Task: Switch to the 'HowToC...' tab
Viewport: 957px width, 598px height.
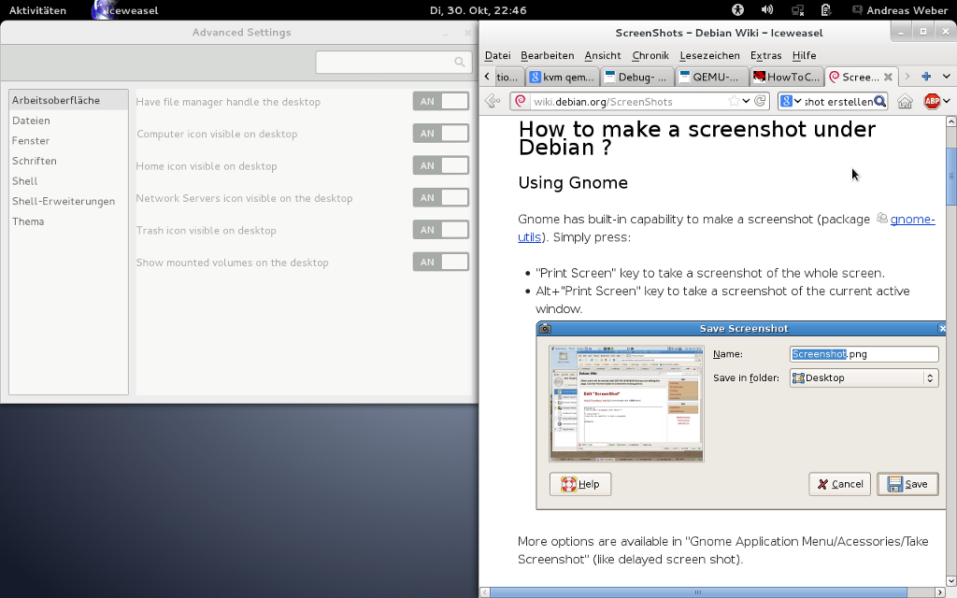Action: [x=786, y=77]
